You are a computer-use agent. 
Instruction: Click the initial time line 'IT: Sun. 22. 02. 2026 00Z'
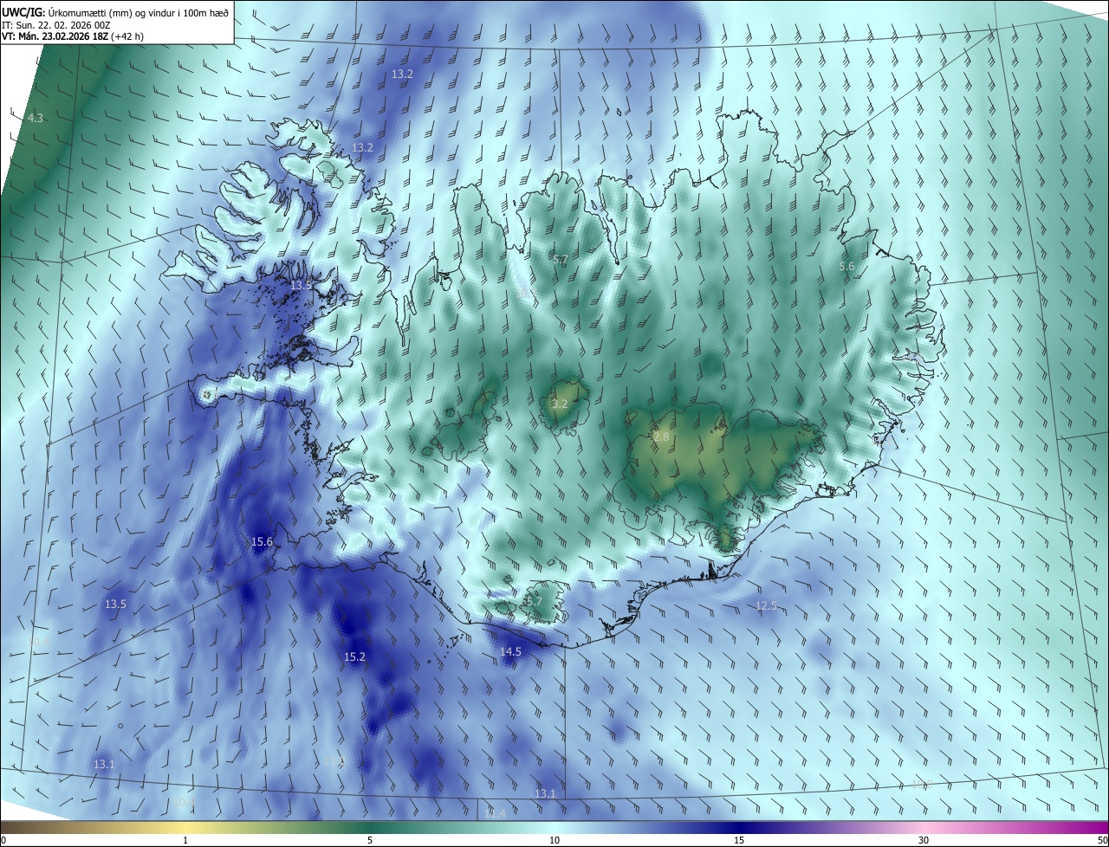coord(56,25)
